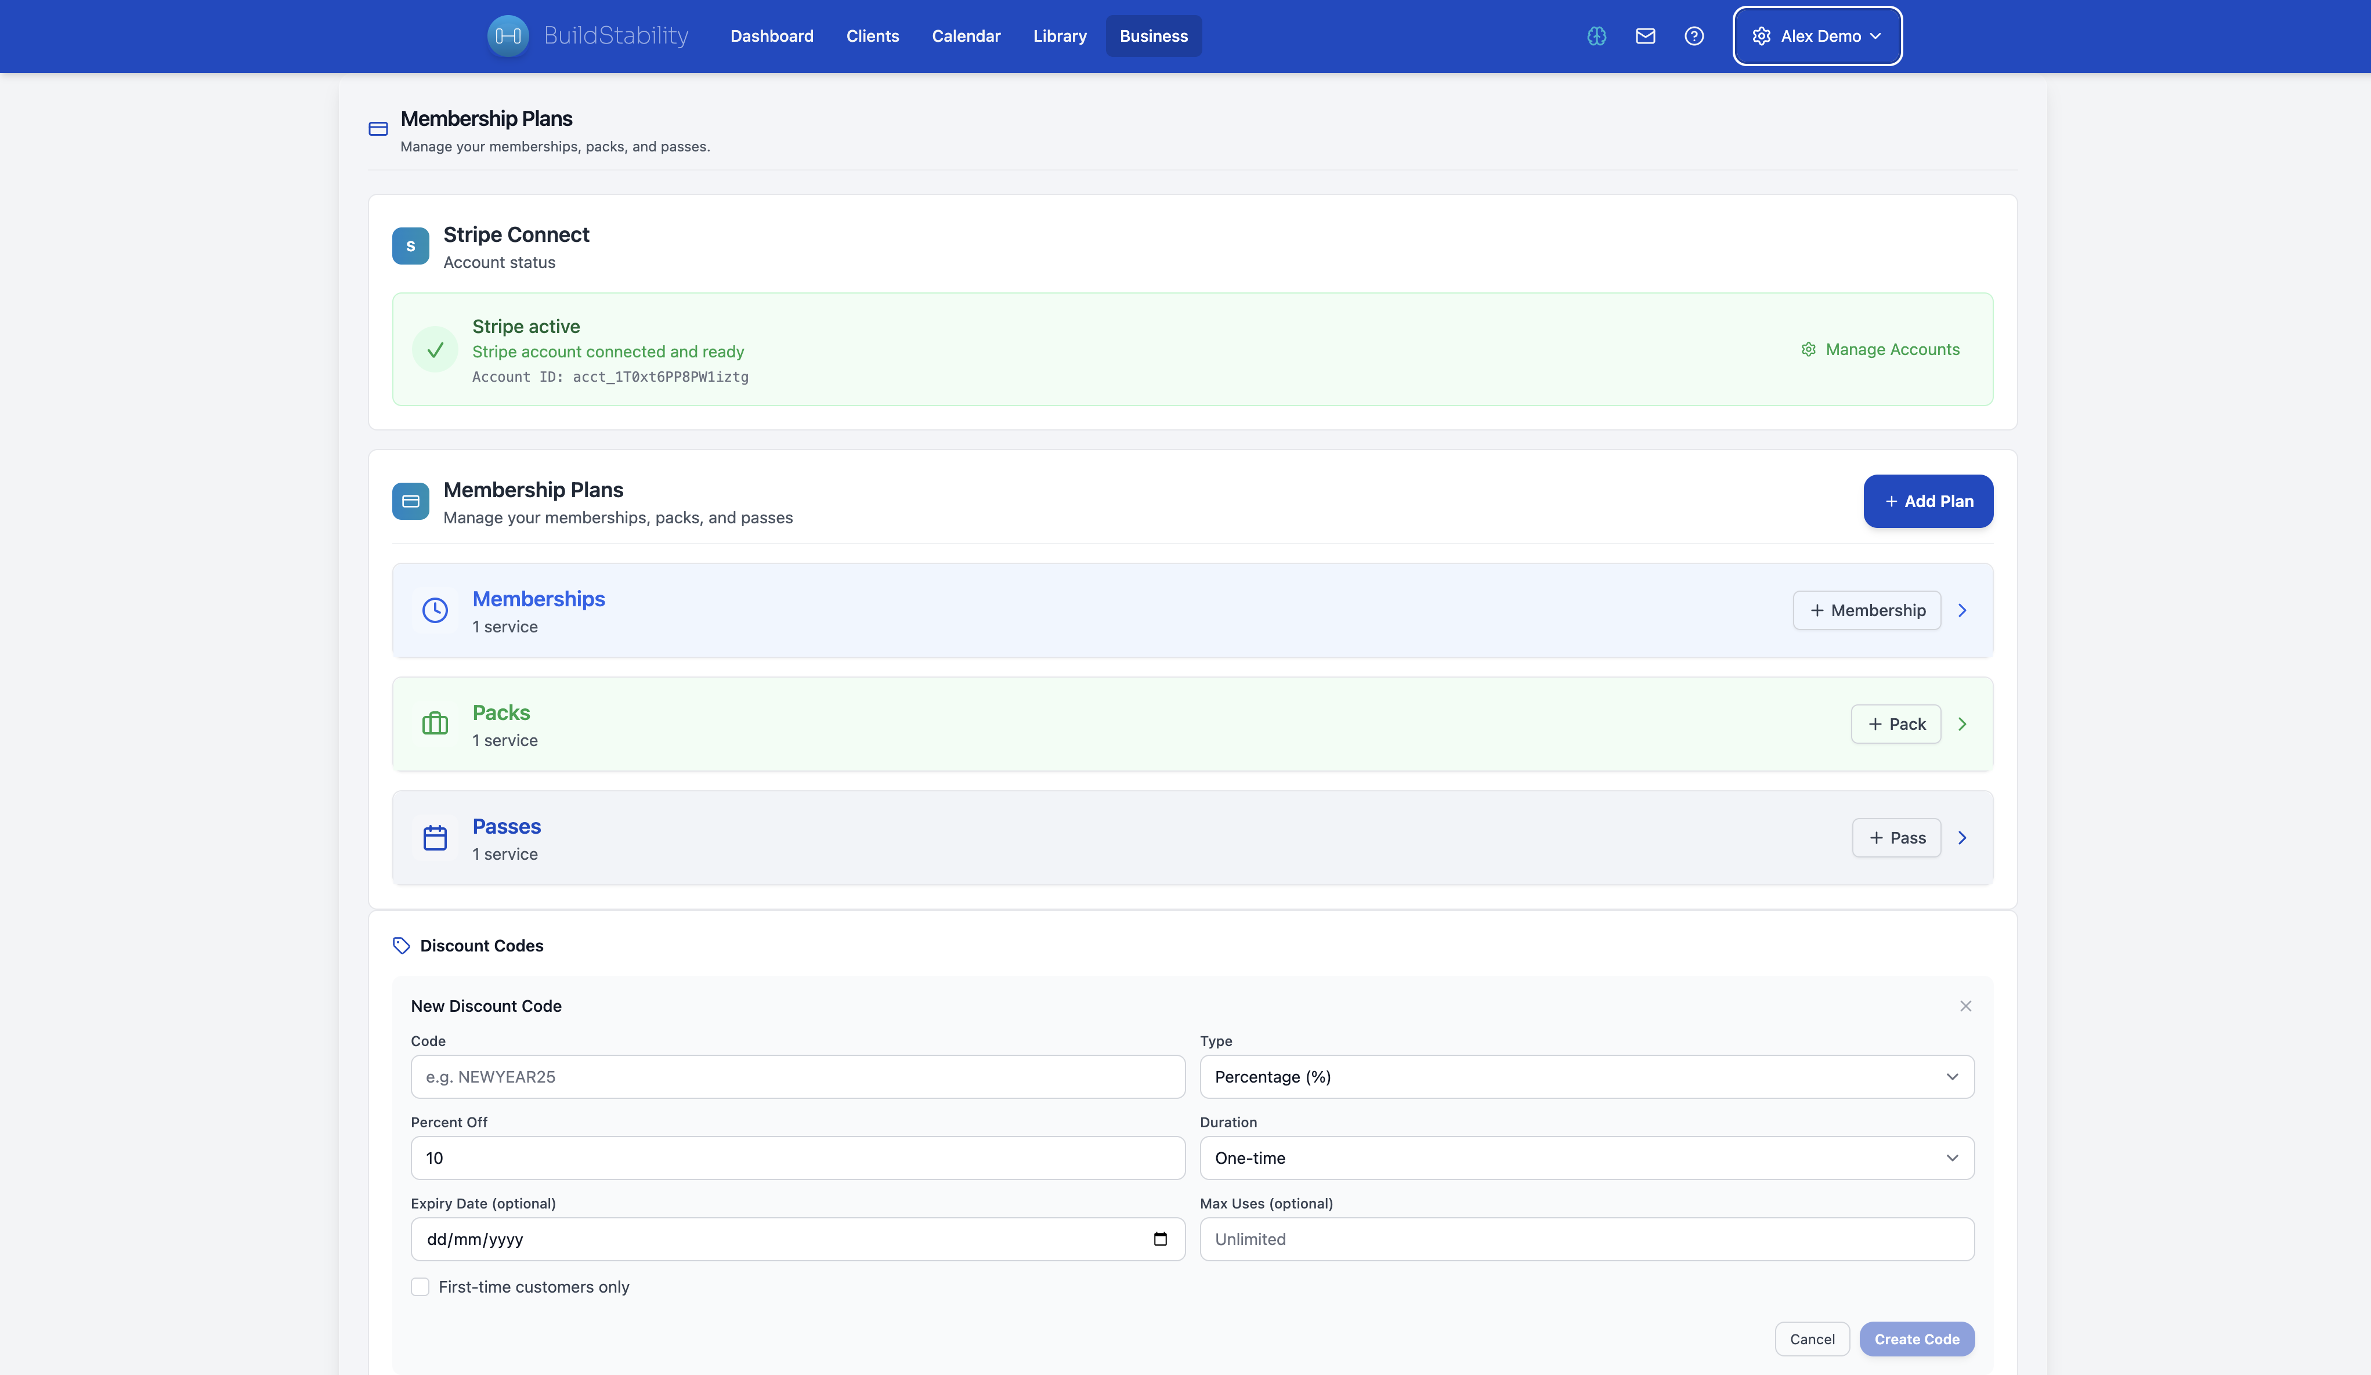Click the + Pack button
This screenshot has width=2371, height=1375.
[1896, 724]
